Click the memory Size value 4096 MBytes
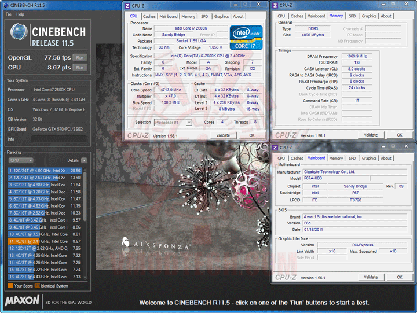The height and width of the screenshot is (313, 417). tap(313, 35)
